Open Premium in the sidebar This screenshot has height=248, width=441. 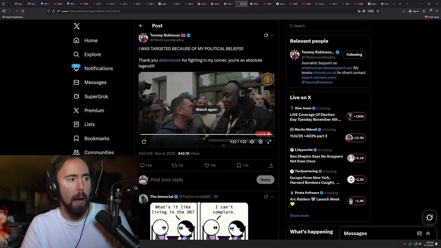click(x=89, y=110)
